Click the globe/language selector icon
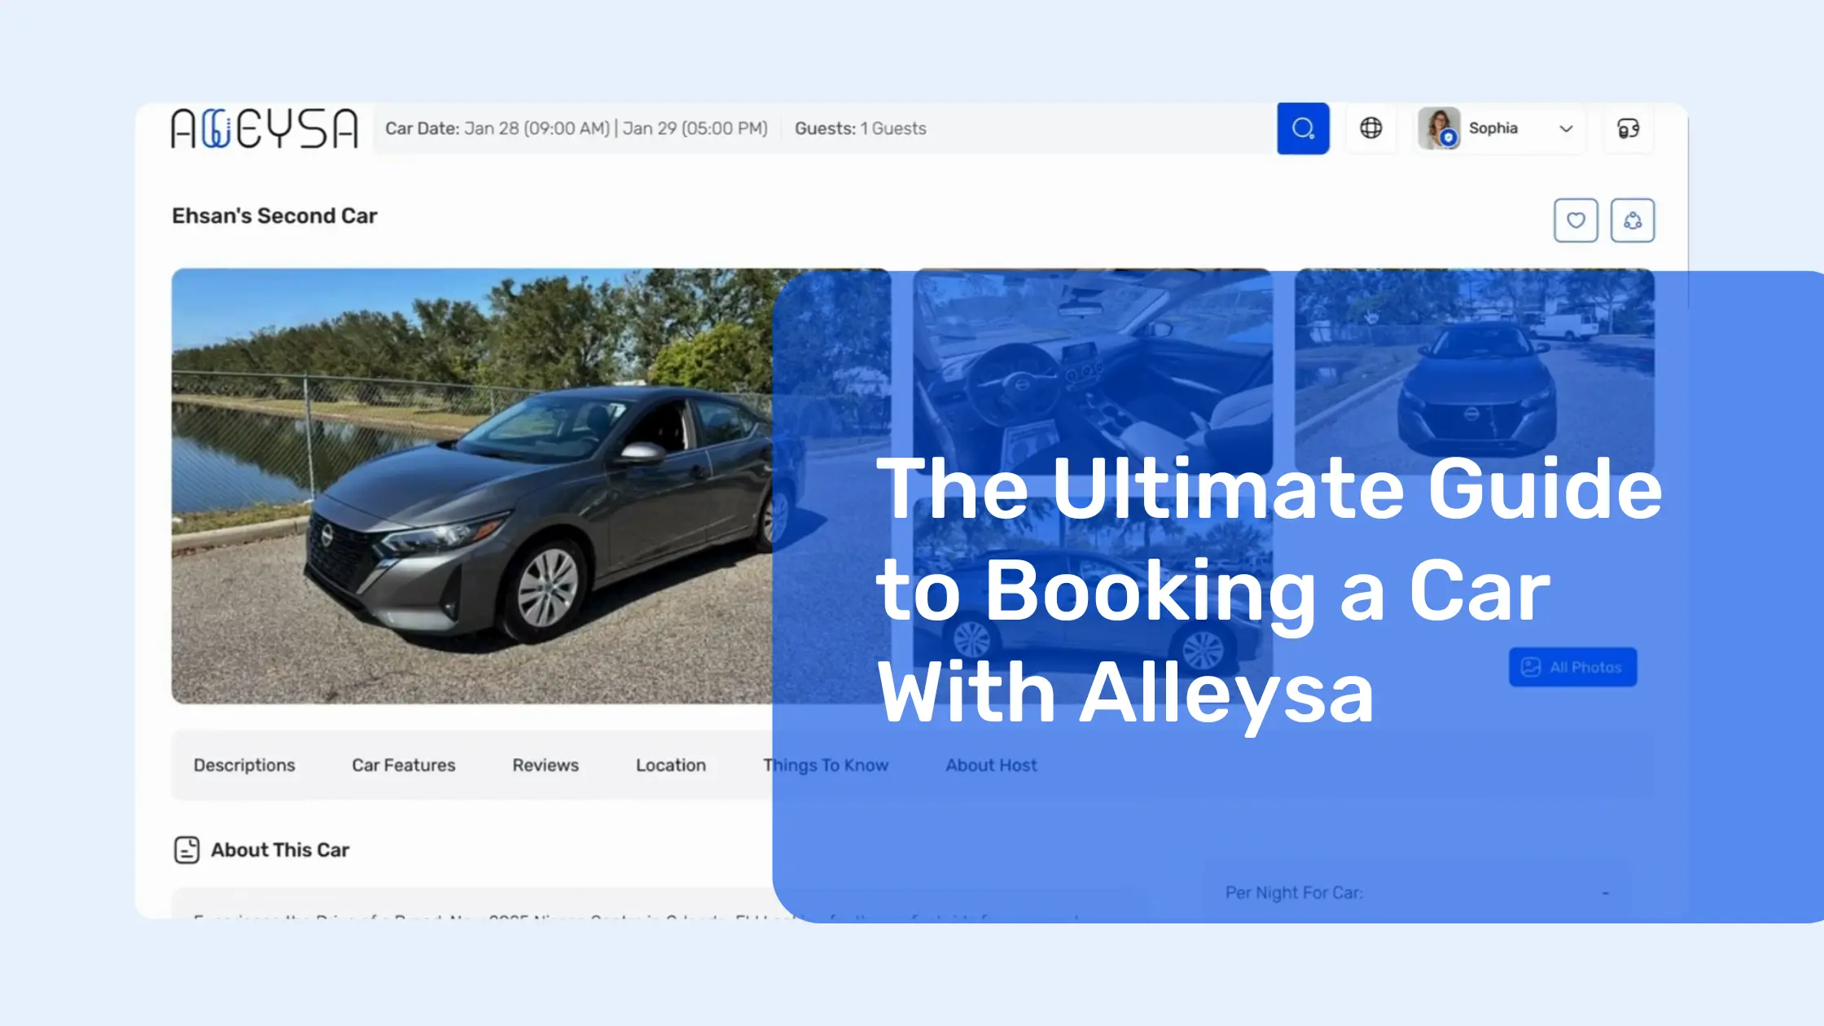 pos(1370,128)
